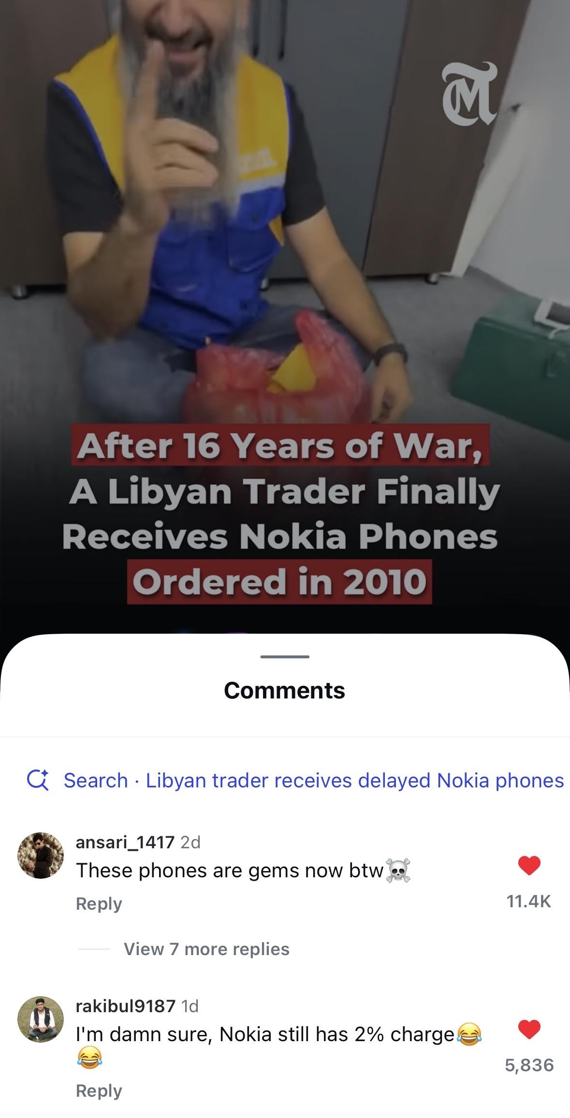This screenshot has width=570, height=1118.
Task: Tap the 11.4K like count
Action: (x=529, y=901)
